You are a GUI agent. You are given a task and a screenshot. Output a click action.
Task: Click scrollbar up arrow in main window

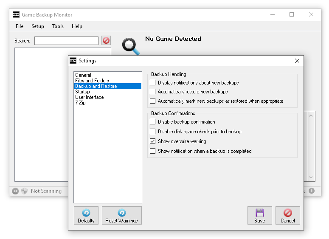point(311,115)
